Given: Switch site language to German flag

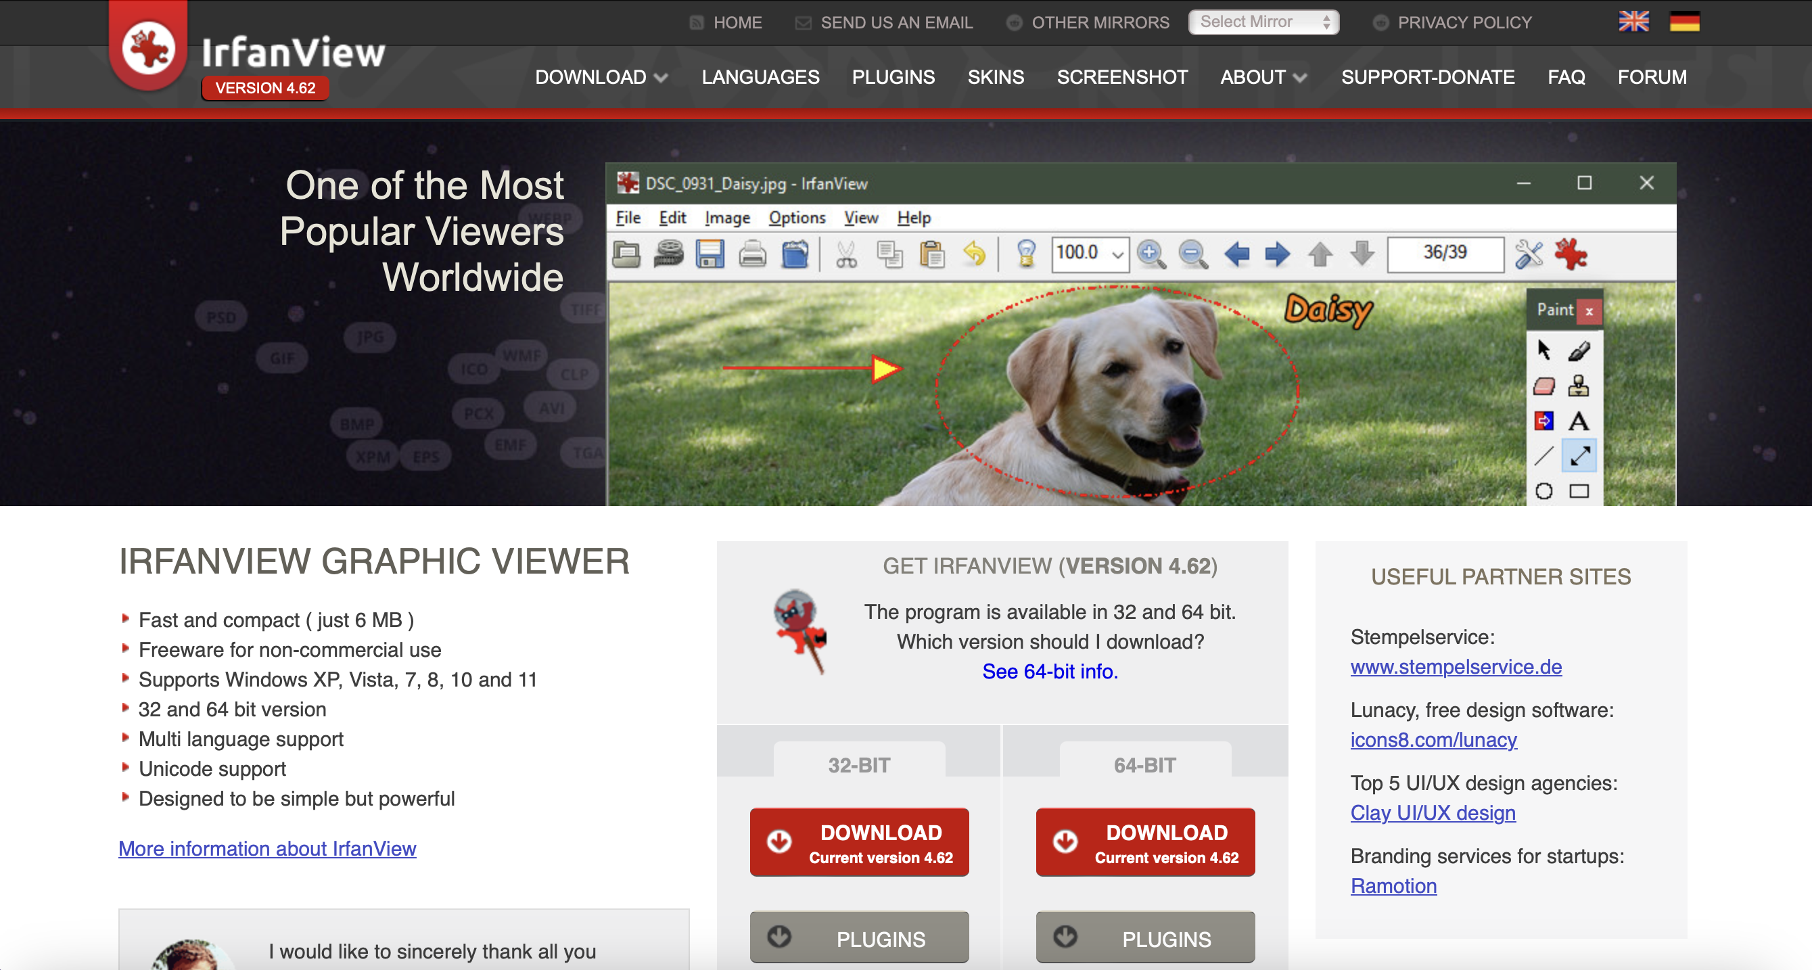Looking at the screenshot, I should [1684, 22].
